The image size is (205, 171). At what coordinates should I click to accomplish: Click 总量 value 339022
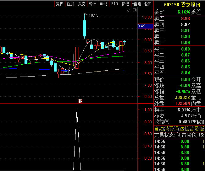click(182, 97)
